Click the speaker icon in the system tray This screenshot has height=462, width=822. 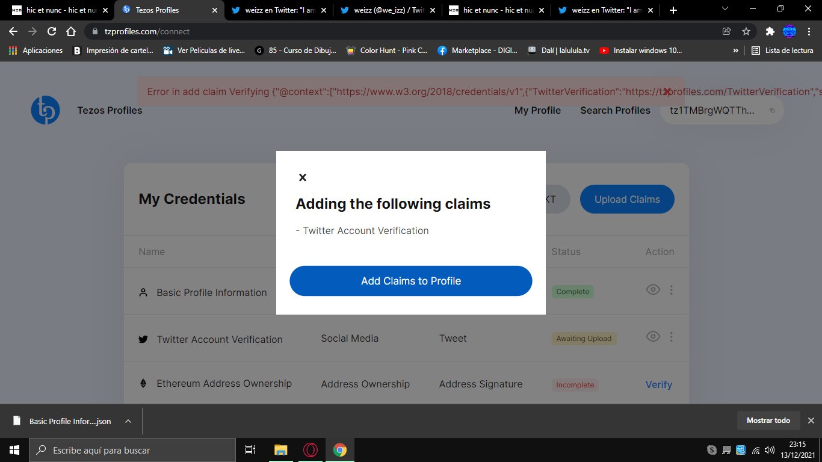[770, 449]
